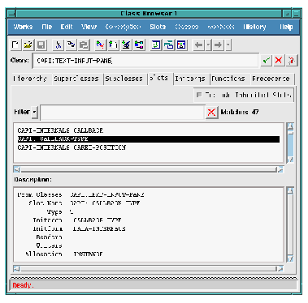Open the Works menu
Viewport: 308px width, 303px height.
(24, 27)
